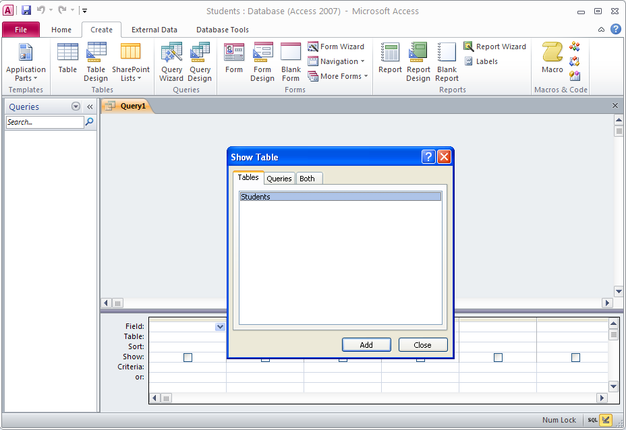Click design pane horizontal scroll left arrow
626x430 pixels.
point(106,303)
